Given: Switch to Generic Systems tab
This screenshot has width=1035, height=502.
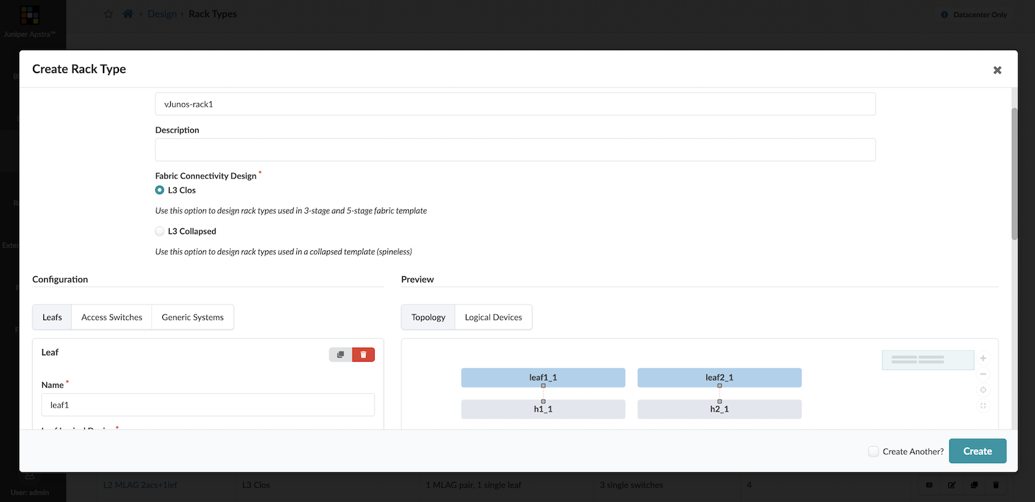Looking at the screenshot, I should (x=193, y=317).
